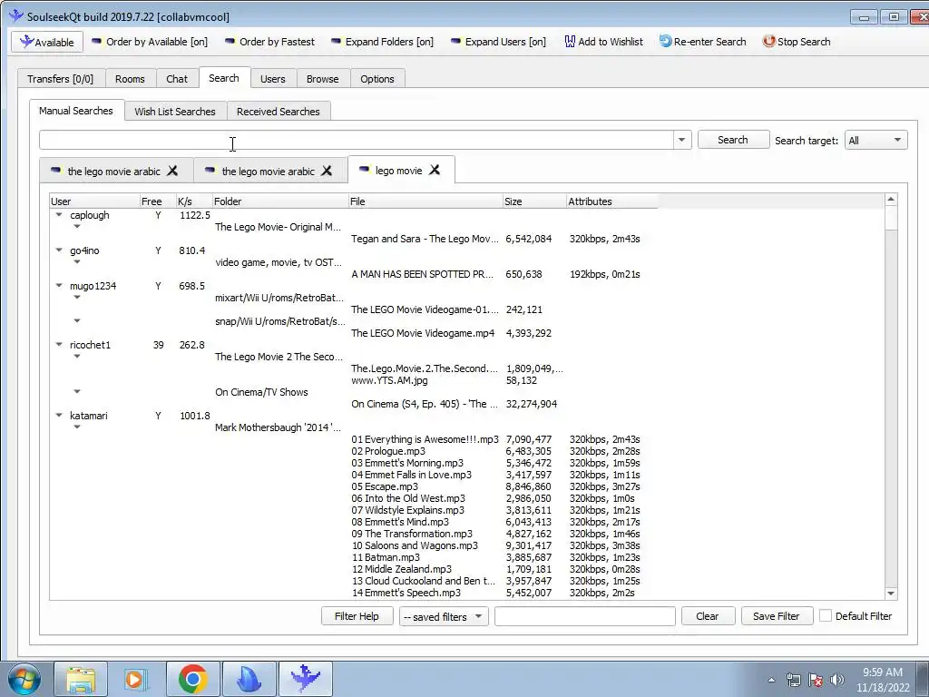Collapse the katamari user row
Viewport: 929px width, 697px height.
coord(59,416)
